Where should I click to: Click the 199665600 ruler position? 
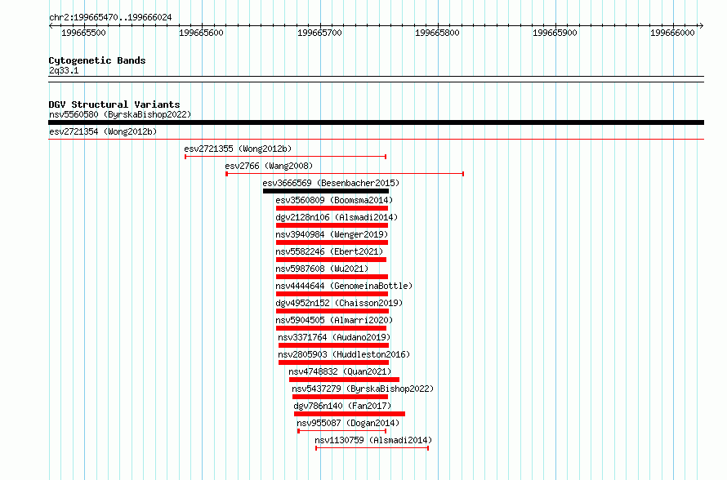[x=201, y=33]
